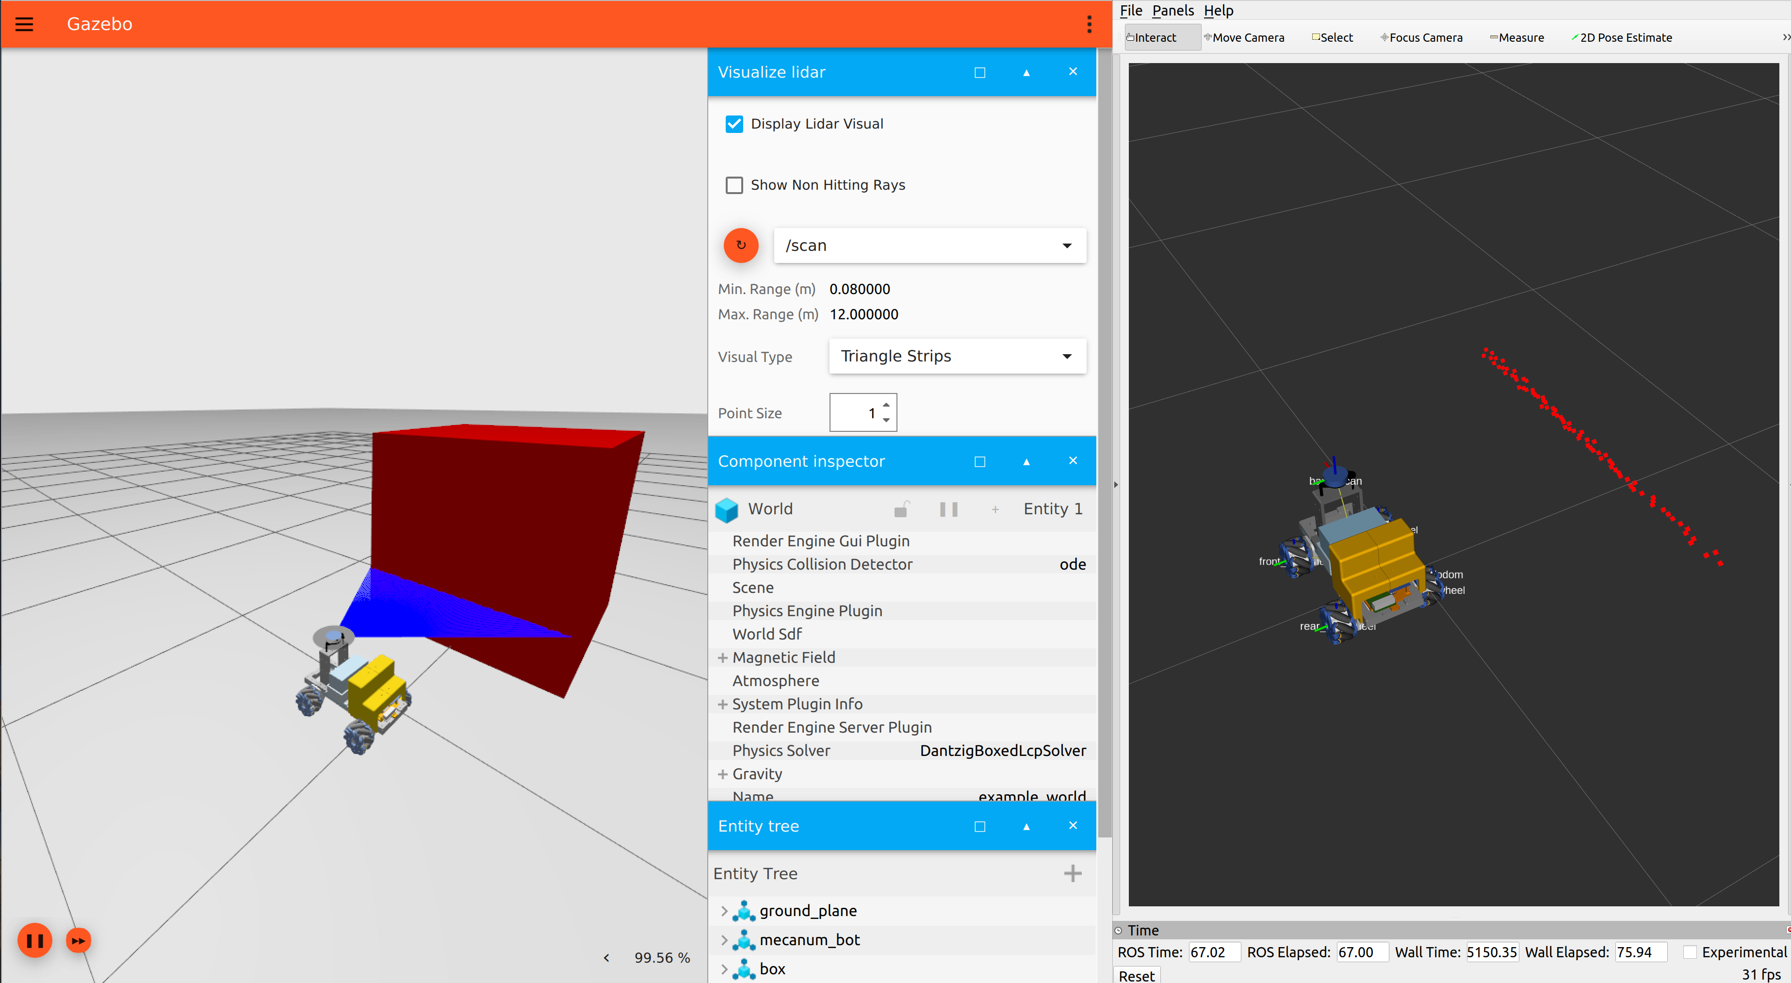The image size is (1791, 983).
Task: Refresh the lidar topic list
Action: click(x=740, y=246)
